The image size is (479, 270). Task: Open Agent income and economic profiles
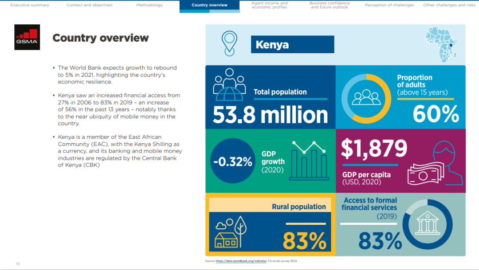tap(269, 5)
